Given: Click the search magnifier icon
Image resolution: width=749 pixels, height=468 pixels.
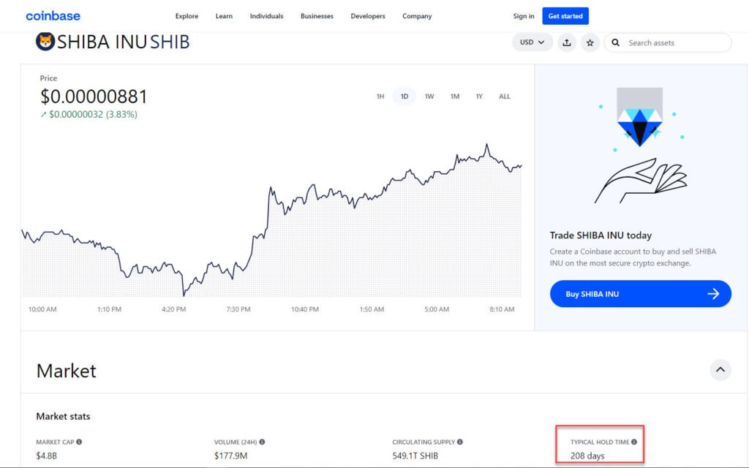Looking at the screenshot, I should 616,42.
